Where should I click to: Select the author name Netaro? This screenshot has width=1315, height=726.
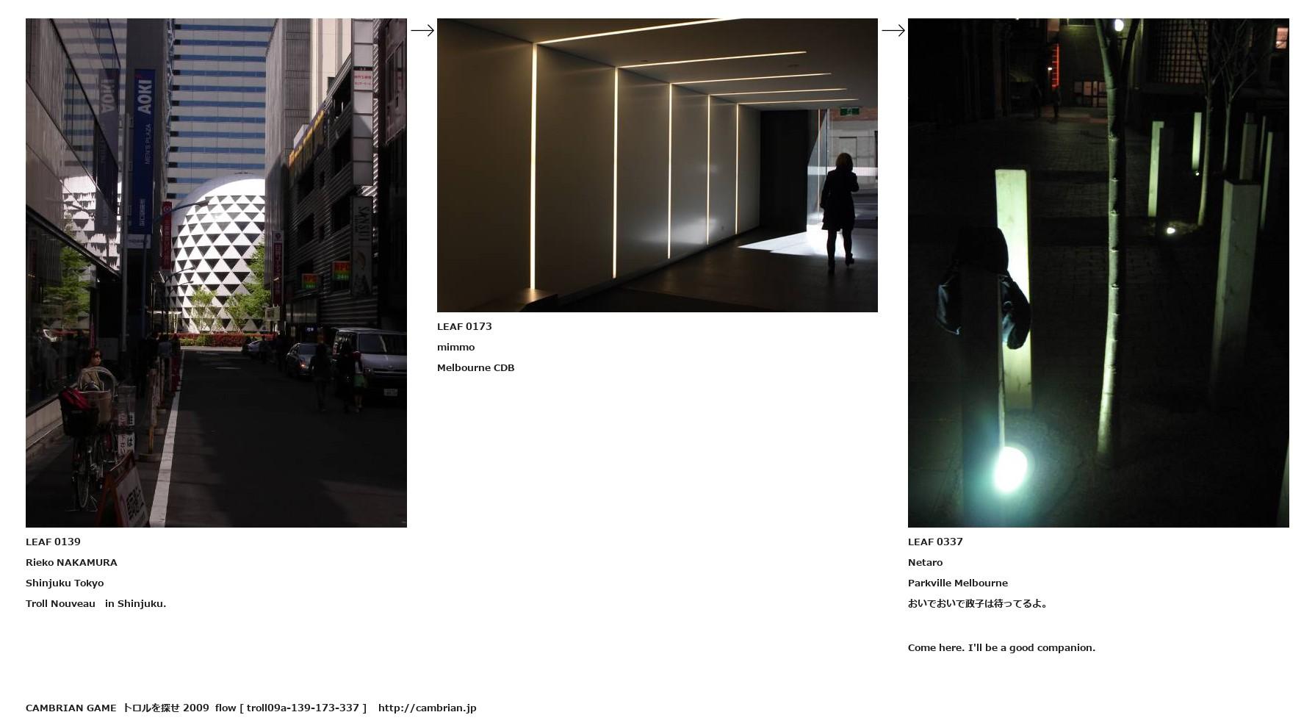(925, 562)
